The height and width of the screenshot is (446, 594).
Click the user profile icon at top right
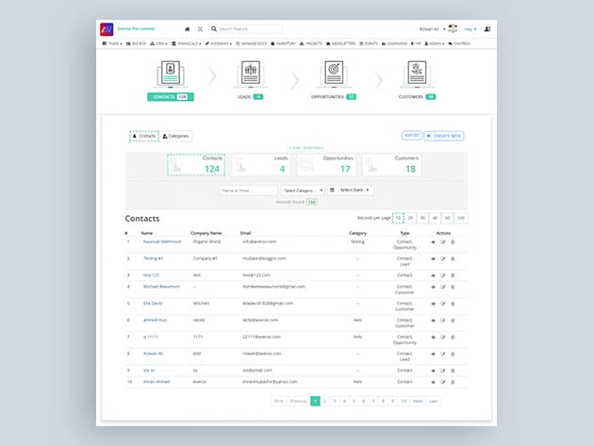[x=487, y=29]
